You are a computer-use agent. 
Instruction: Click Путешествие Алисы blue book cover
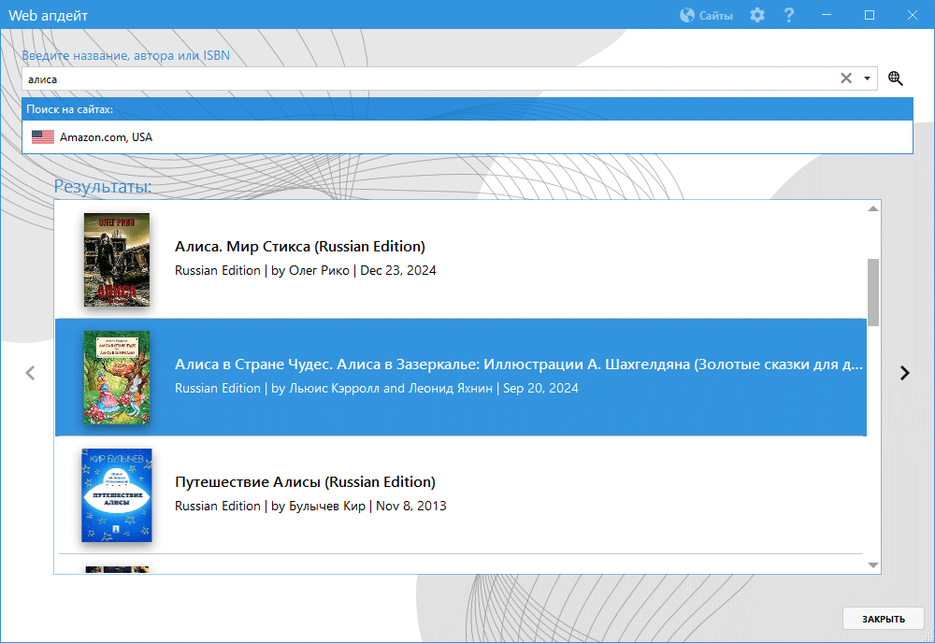pos(116,495)
